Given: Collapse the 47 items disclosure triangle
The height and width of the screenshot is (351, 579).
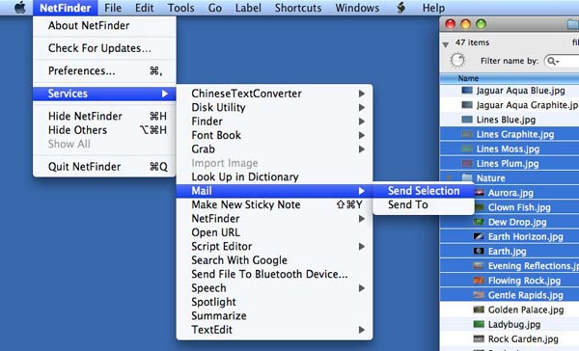Looking at the screenshot, I should (x=446, y=44).
